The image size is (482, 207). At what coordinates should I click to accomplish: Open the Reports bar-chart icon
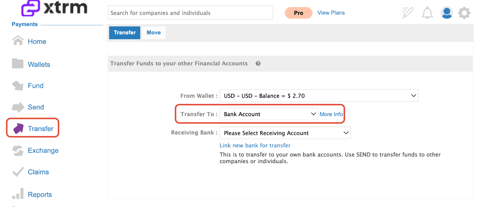[18, 194]
